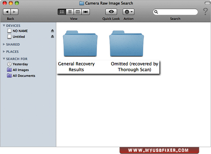
Task: Collapse the DEVICES section
Action: [4, 25]
